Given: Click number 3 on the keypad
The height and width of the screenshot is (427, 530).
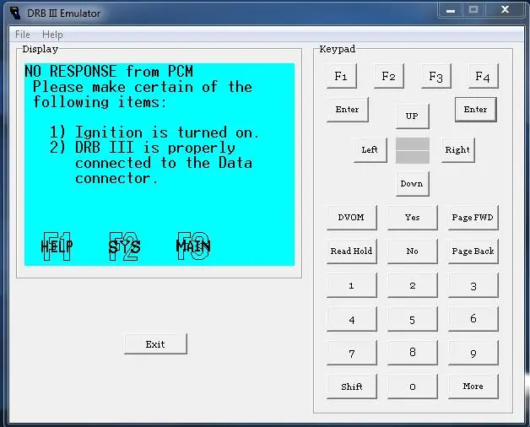Looking at the screenshot, I should tap(473, 285).
